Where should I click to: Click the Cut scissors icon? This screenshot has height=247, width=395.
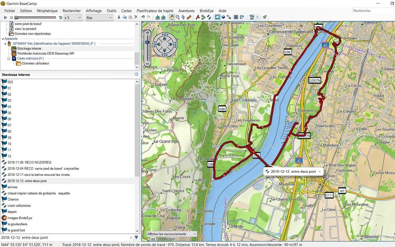point(119,17)
